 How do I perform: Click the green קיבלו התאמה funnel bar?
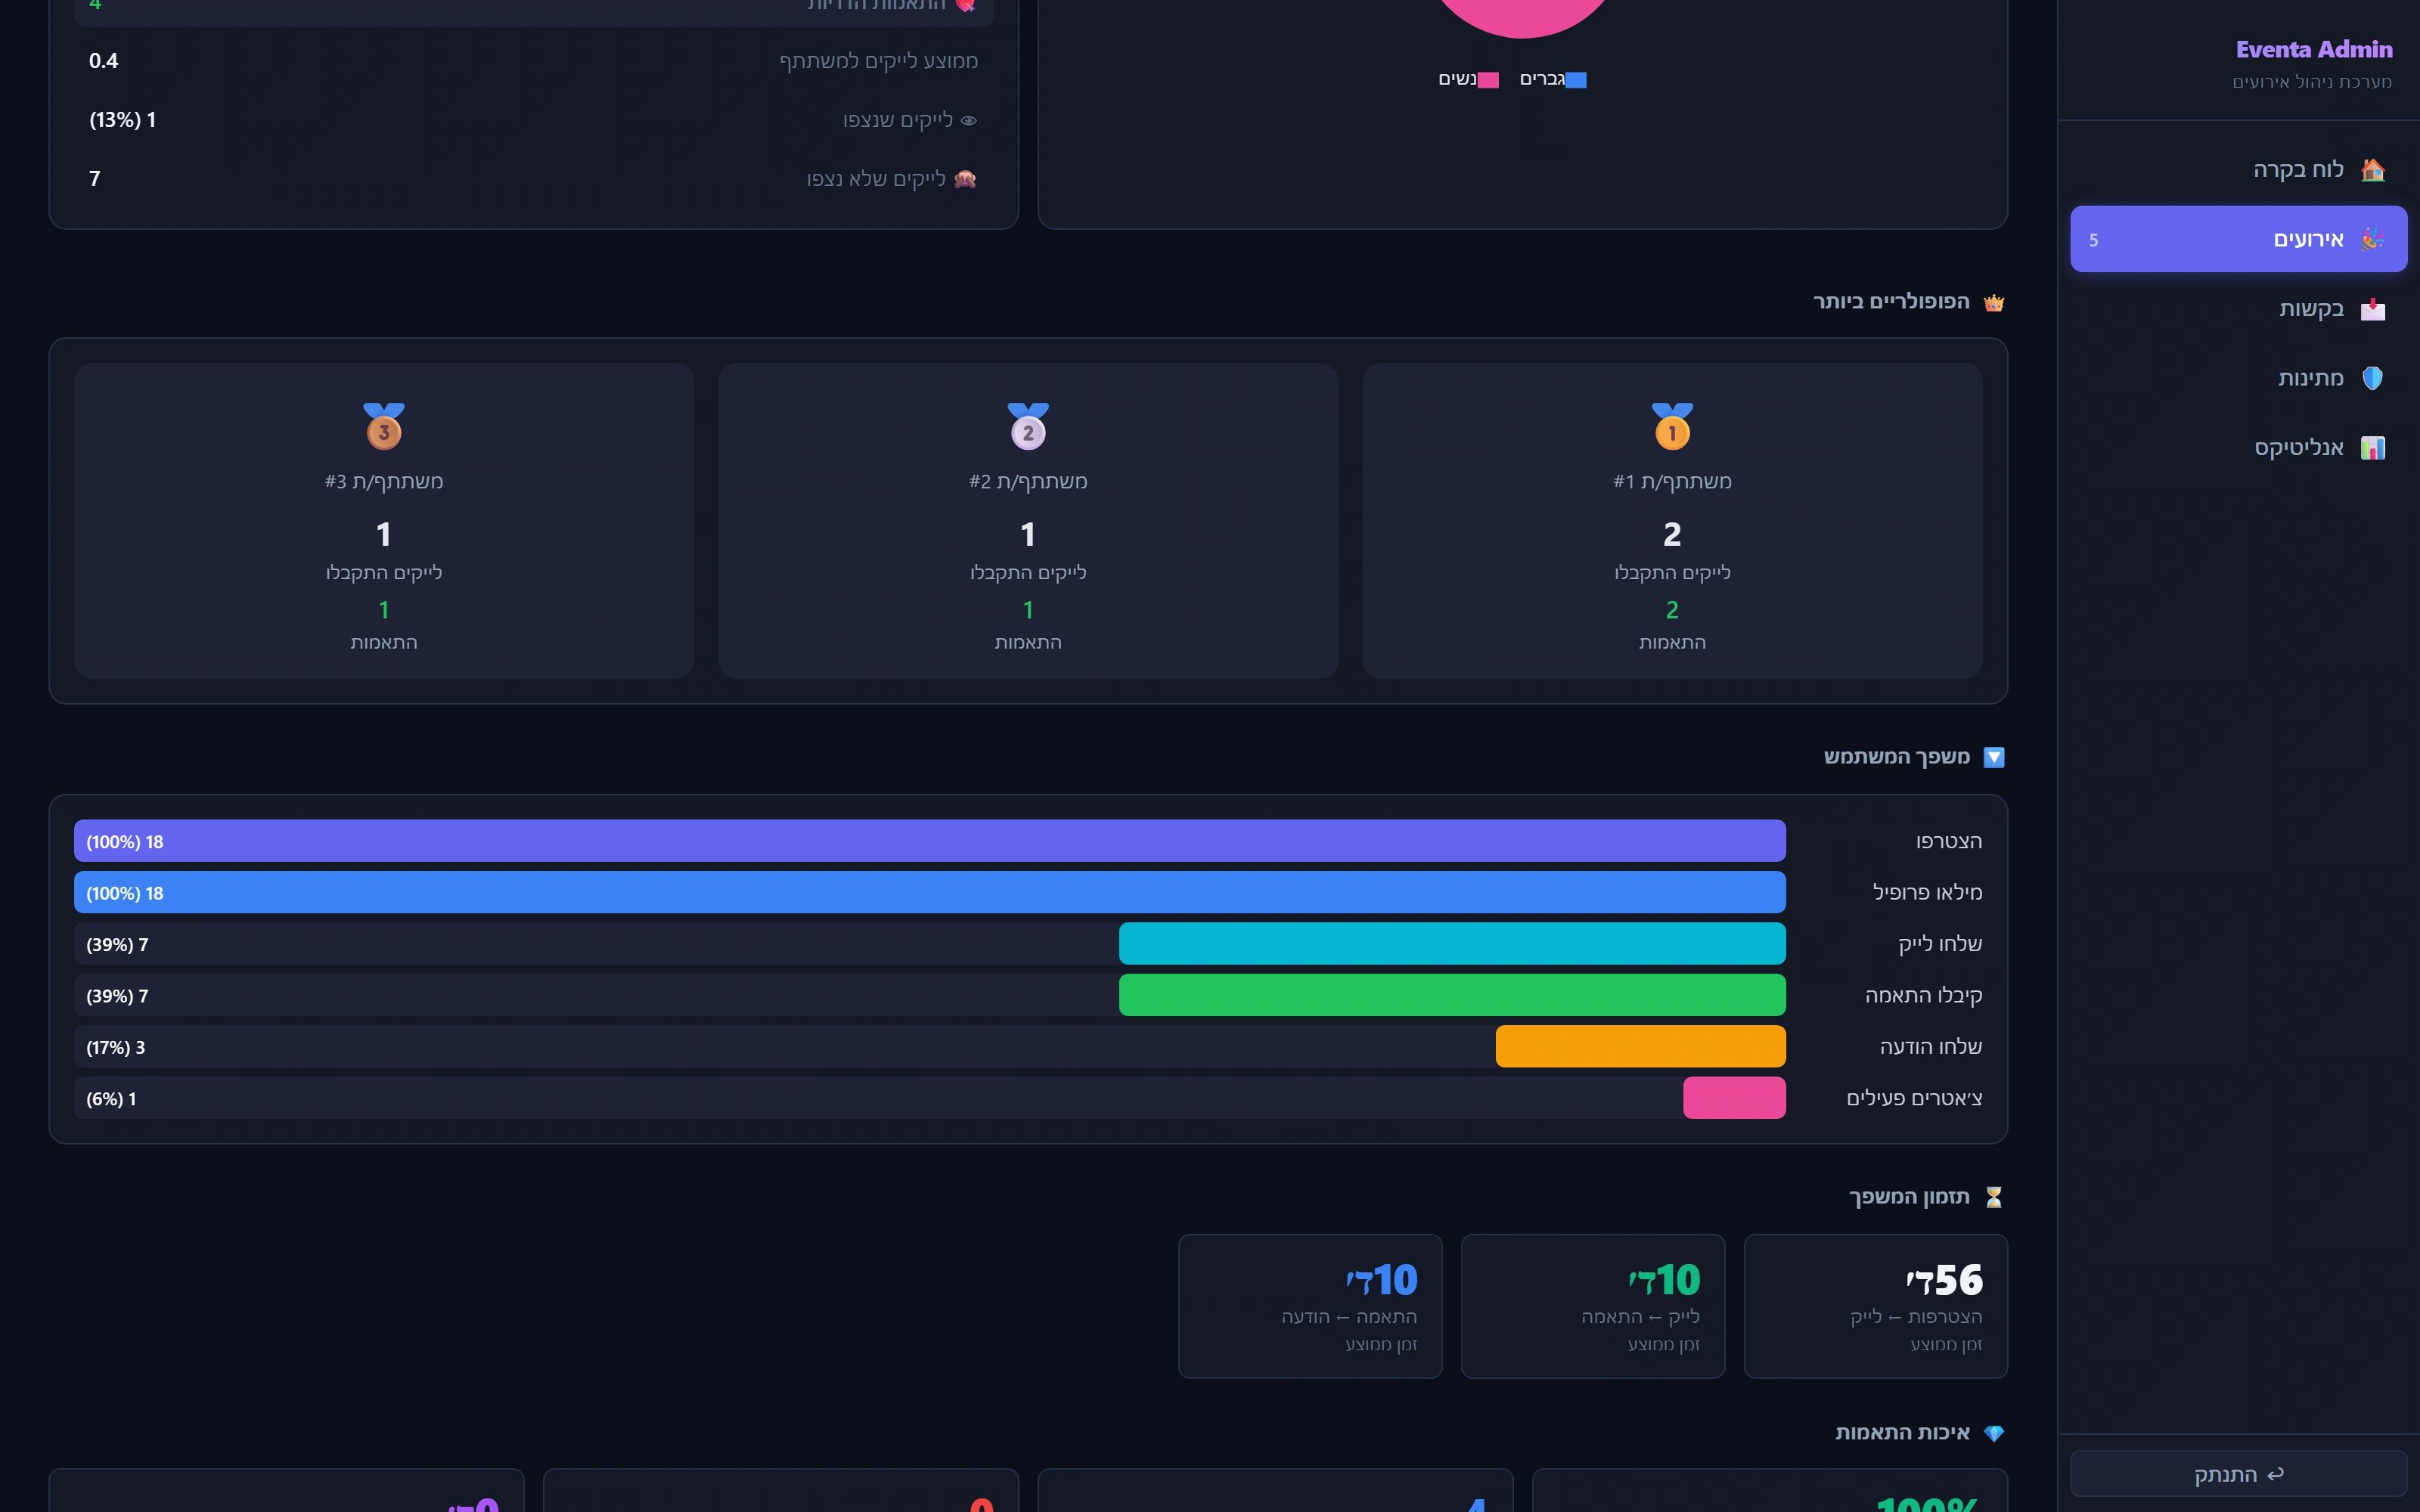point(1452,995)
